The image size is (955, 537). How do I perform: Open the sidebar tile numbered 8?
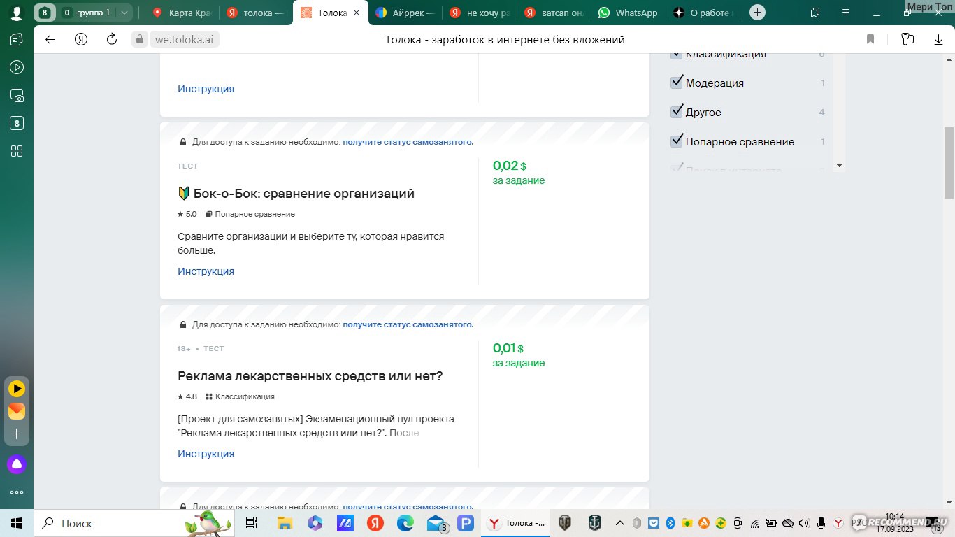pos(17,124)
